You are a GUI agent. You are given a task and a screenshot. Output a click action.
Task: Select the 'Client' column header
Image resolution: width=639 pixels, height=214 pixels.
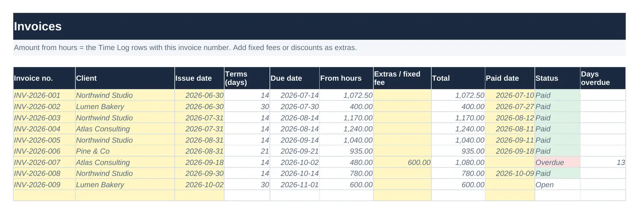[x=125, y=78]
